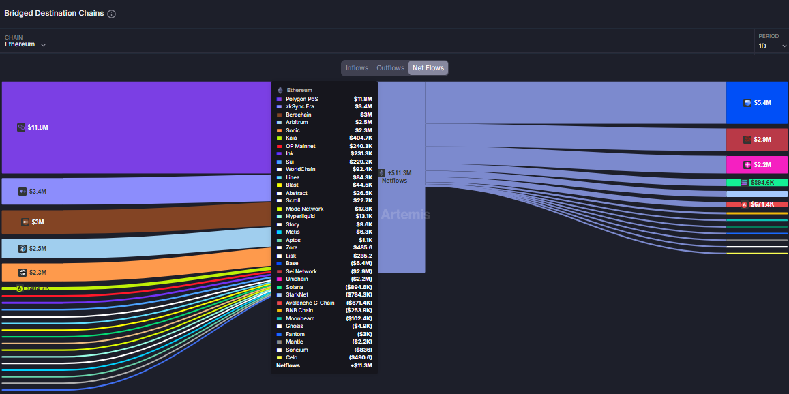Click the Berachain icon on $3M node
789x394 pixels.
(25, 222)
